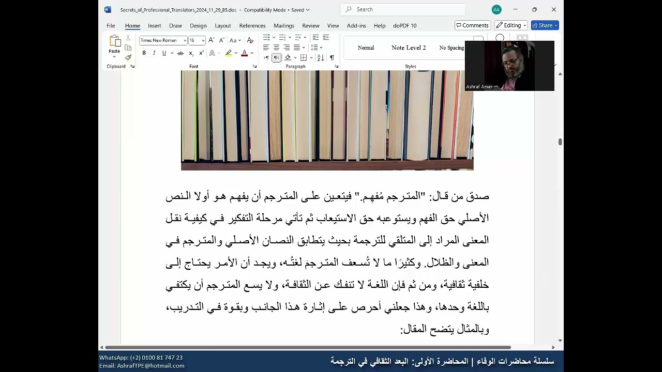Apply the No Spacing style

(452, 48)
